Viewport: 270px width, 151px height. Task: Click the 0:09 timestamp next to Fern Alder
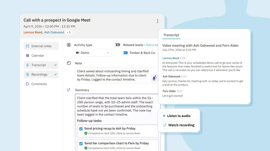pyautogui.click(x=179, y=91)
